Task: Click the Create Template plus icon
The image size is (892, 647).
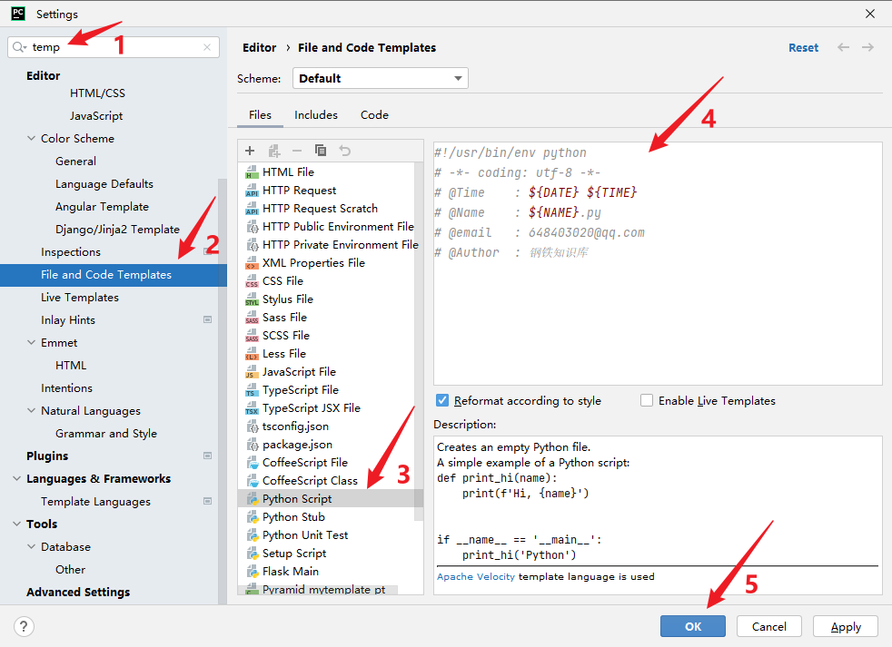Action: pos(250,151)
